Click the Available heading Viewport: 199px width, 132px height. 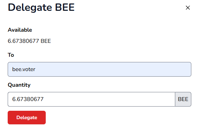20,30
